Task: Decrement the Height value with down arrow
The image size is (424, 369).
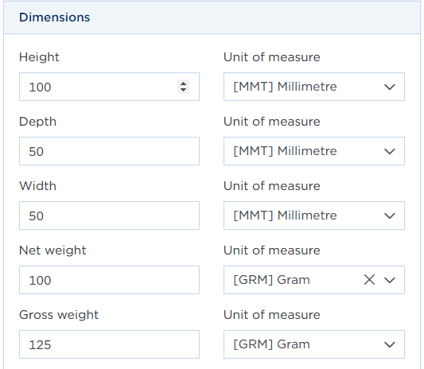Action: (183, 90)
